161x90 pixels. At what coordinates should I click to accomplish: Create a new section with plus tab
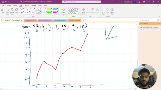click(x=84, y=20)
